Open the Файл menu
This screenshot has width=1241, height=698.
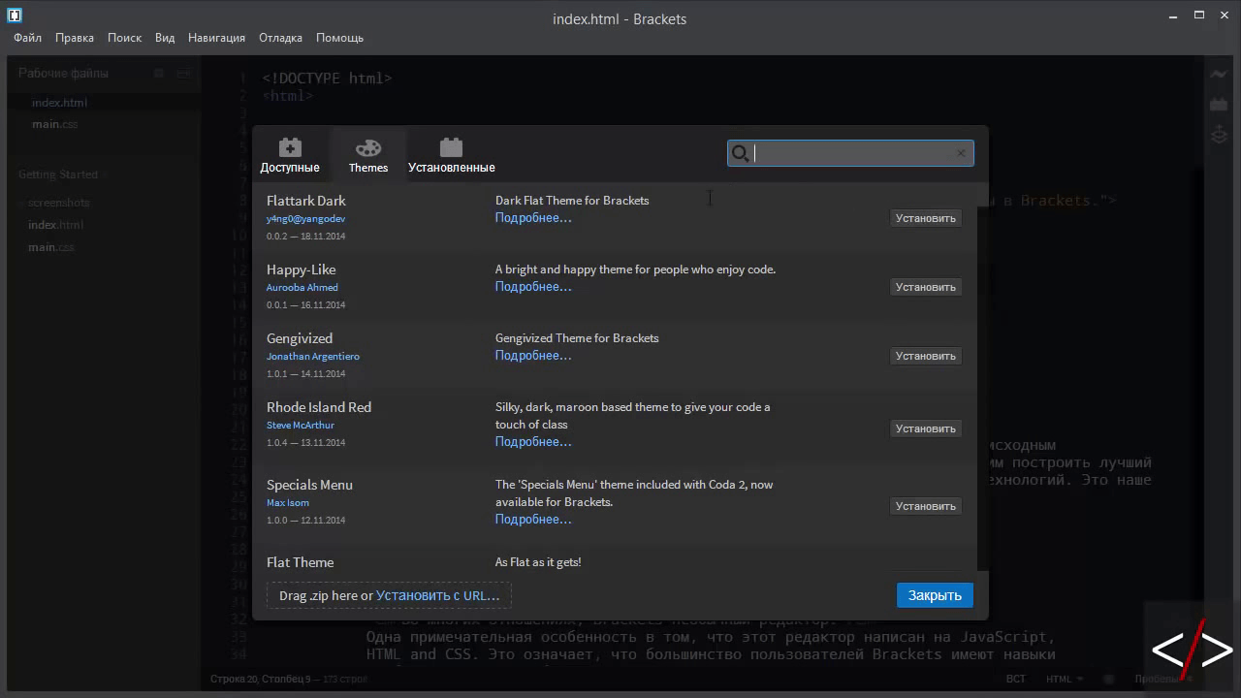tap(27, 38)
